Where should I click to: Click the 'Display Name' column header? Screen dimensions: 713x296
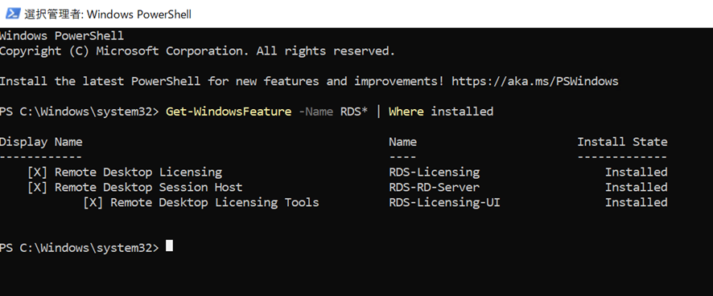pos(41,142)
